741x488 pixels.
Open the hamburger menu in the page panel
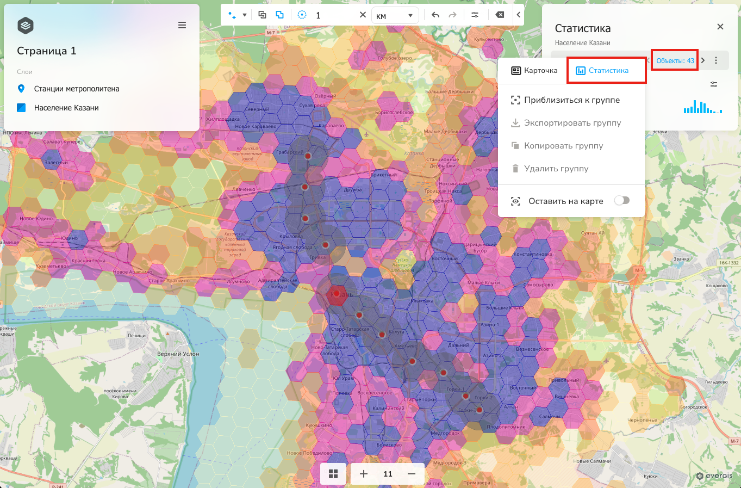[x=182, y=25]
